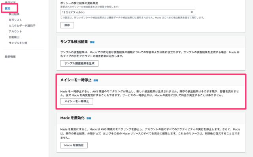
Task: Open 自動検出 sidebar entry
Action: coord(14,37)
